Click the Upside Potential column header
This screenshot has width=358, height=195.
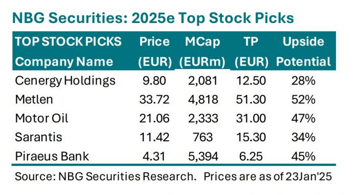point(303,51)
